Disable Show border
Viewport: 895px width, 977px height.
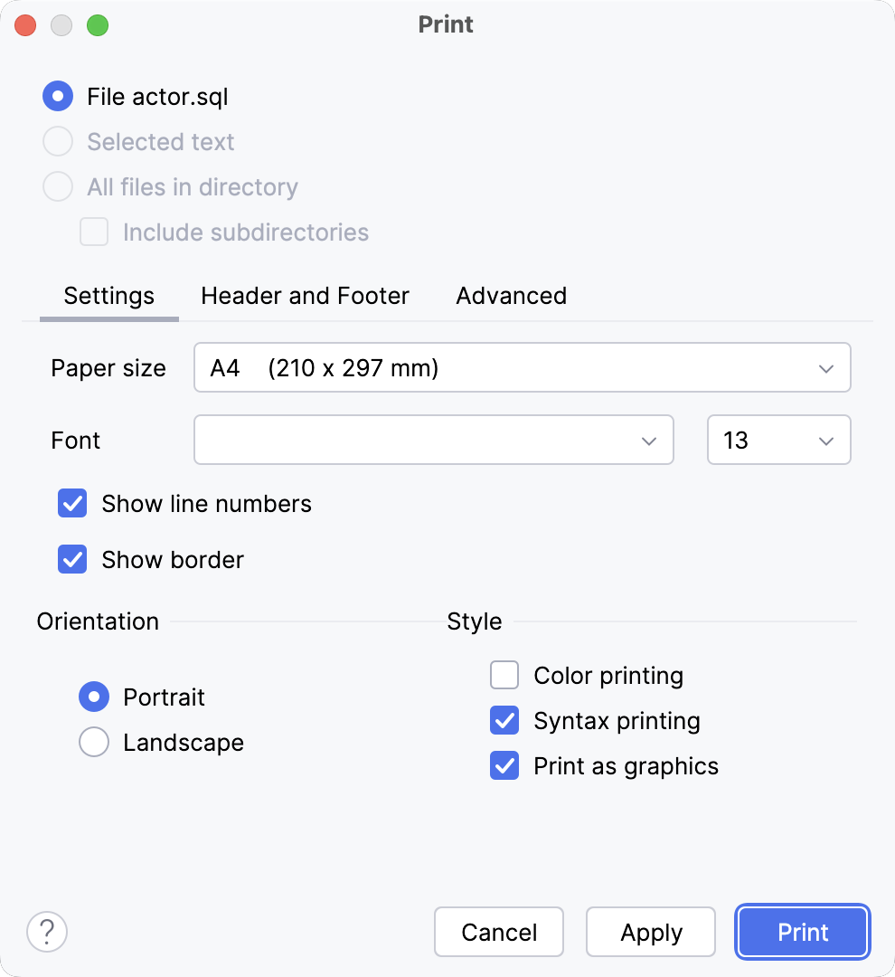coord(72,559)
